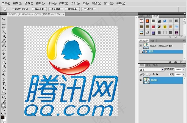Open 滤镜(T) menu
This screenshot has height=123, width=187.
[x=64, y=3]
